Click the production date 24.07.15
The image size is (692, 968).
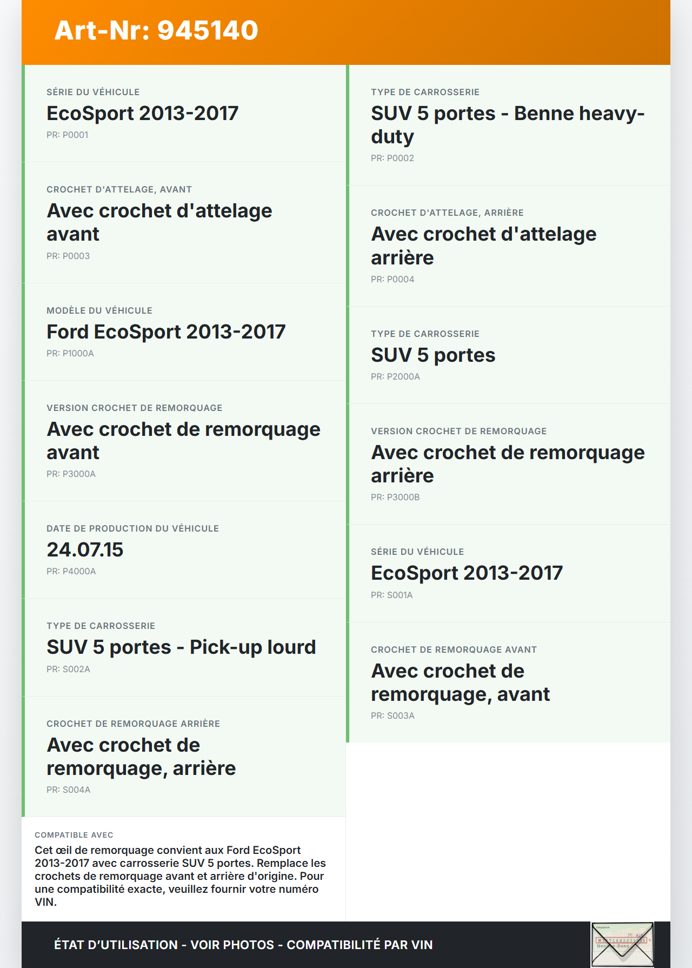85,550
